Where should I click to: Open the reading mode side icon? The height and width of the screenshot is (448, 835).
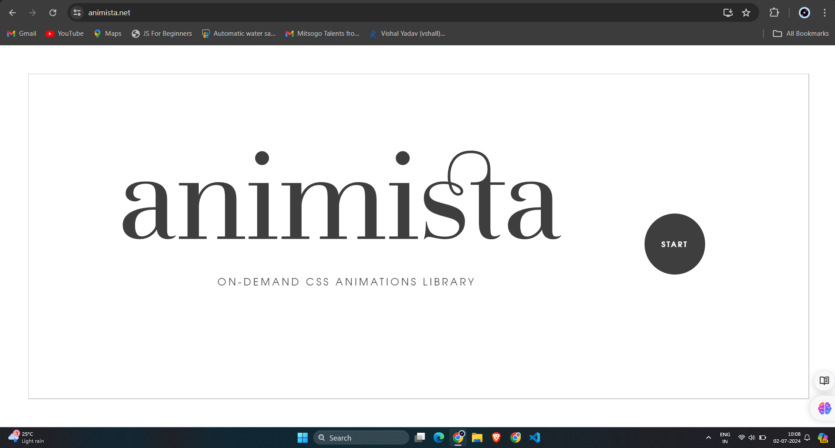pyautogui.click(x=824, y=380)
